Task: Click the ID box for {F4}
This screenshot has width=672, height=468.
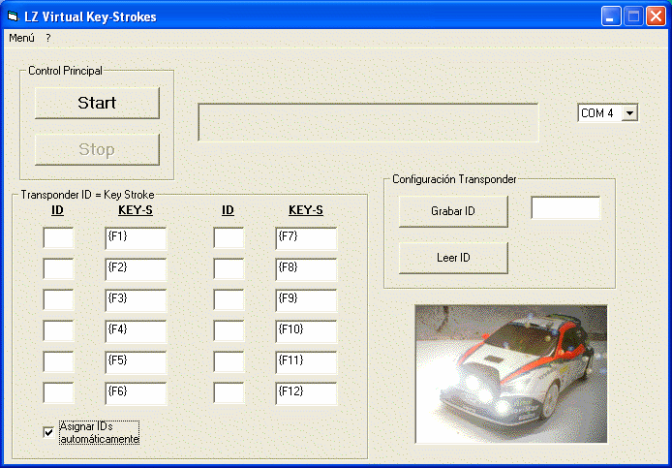Action: click(x=58, y=330)
